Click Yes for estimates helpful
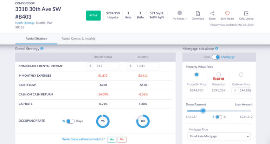 (x=111, y=139)
